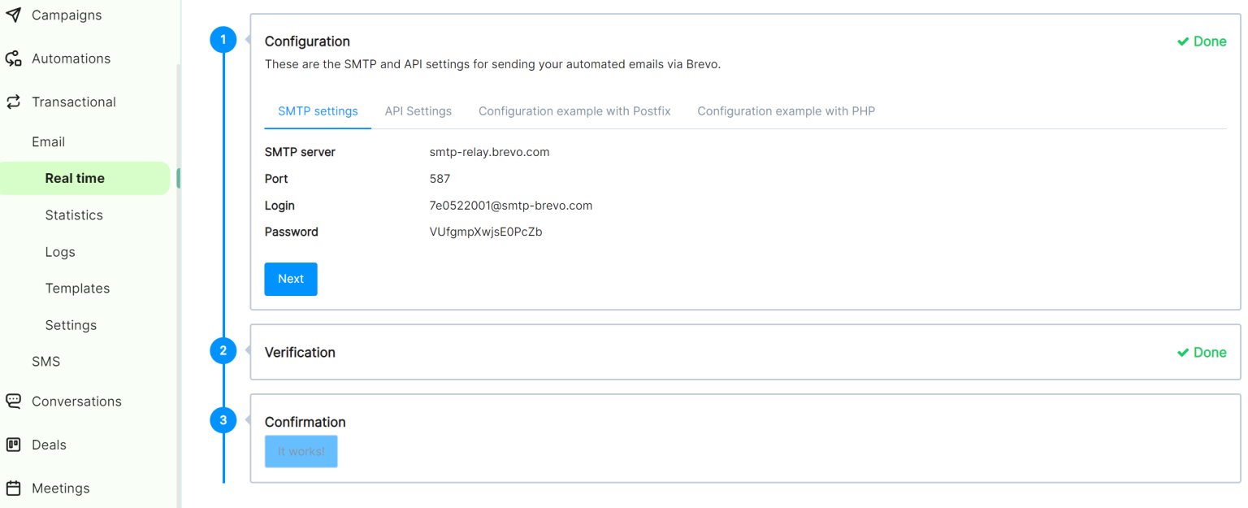The image size is (1248, 508).
Task: Switch to the API Settings tab
Action: point(418,111)
